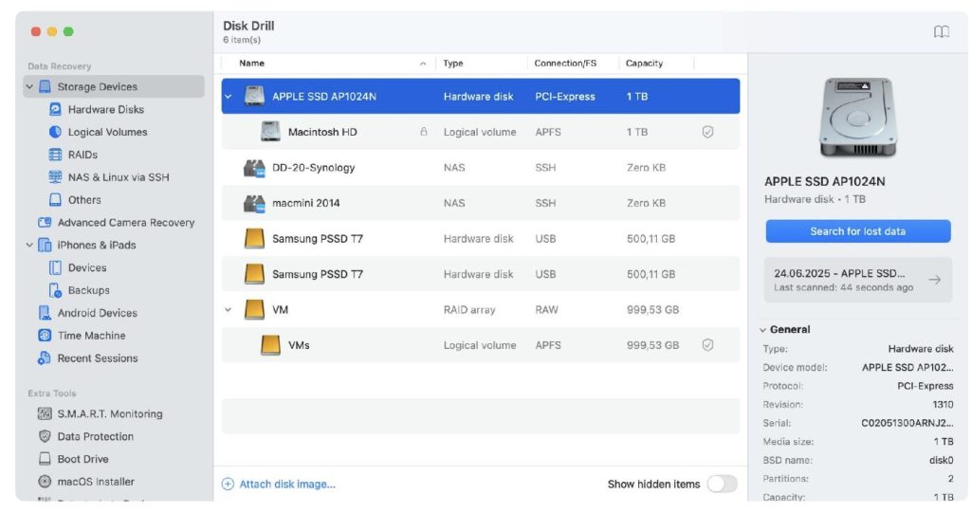The image size is (971, 513).
Task: Open the last scan session arrow
Action: pos(934,280)
